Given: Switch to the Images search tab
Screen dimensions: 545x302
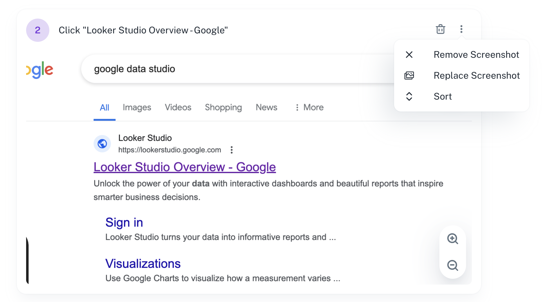Looking at the screenshot, I should (x=137, y=108).
